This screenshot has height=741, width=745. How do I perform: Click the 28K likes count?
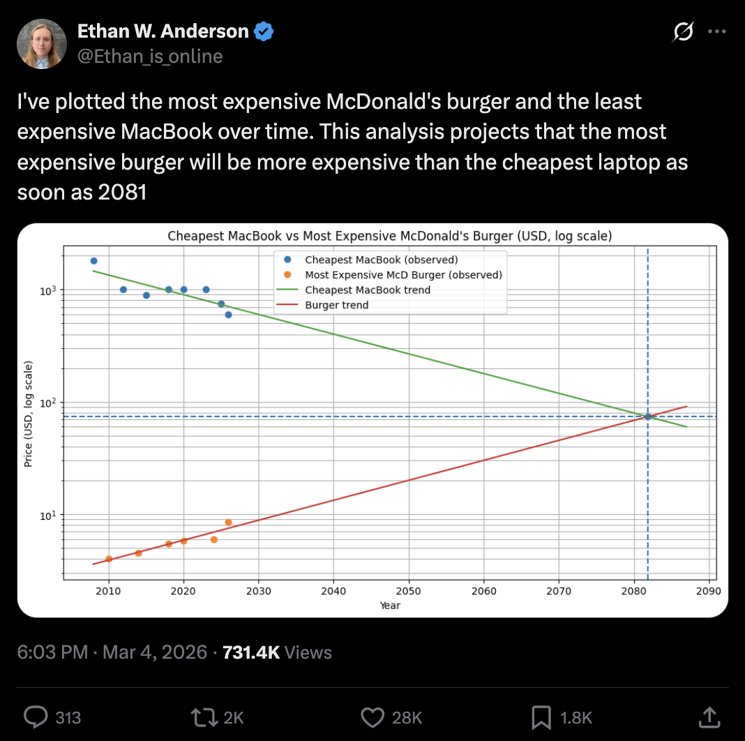(x=407, y=717)
